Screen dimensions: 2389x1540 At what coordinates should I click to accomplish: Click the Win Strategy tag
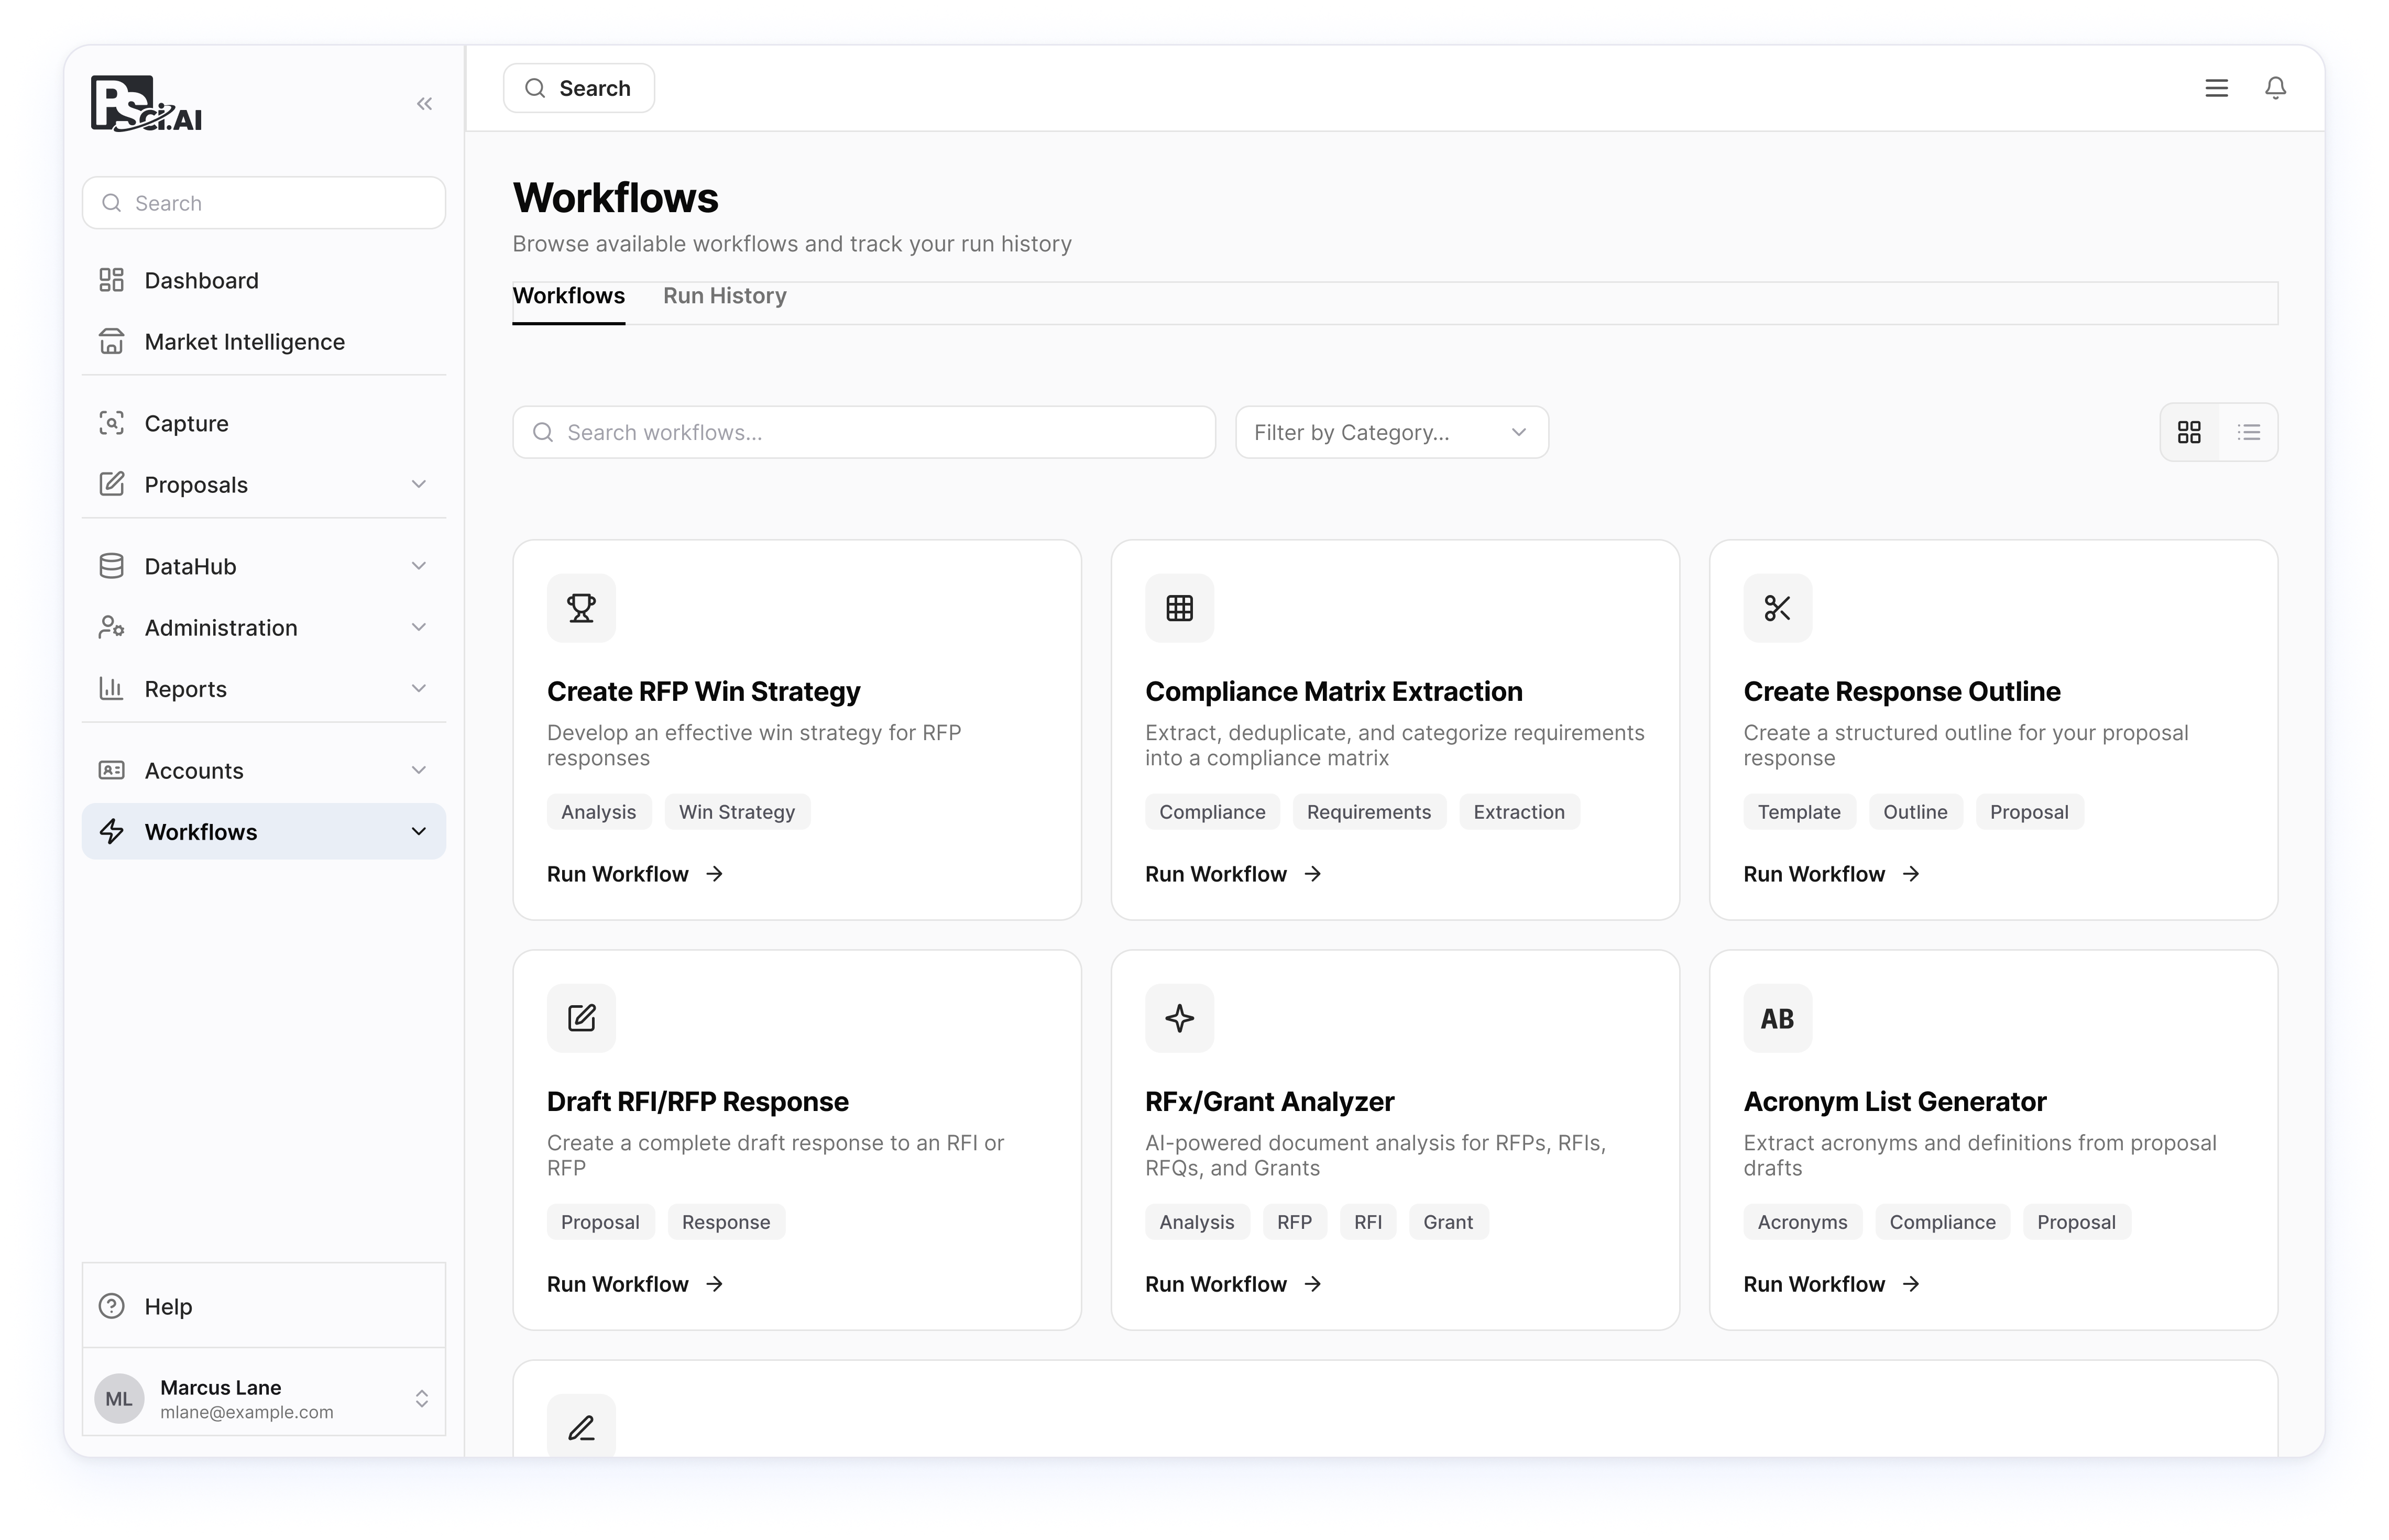tap(737, 812)
